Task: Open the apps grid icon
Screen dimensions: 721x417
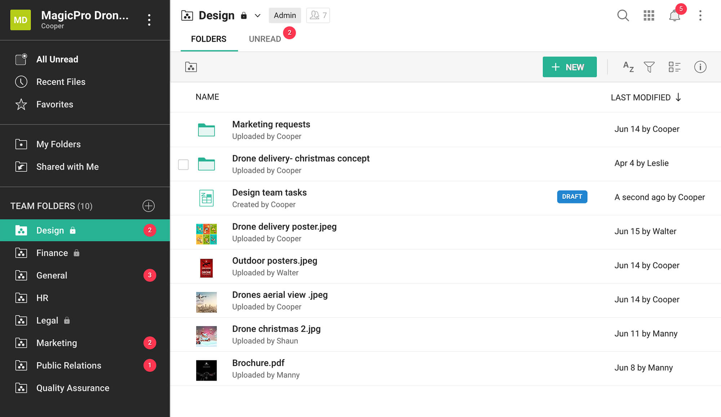Action: coord(649,15)
